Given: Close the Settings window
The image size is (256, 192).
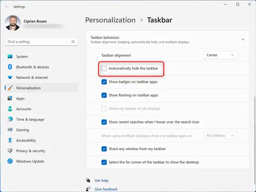Looking at the screenshot, I should point(249,4).
